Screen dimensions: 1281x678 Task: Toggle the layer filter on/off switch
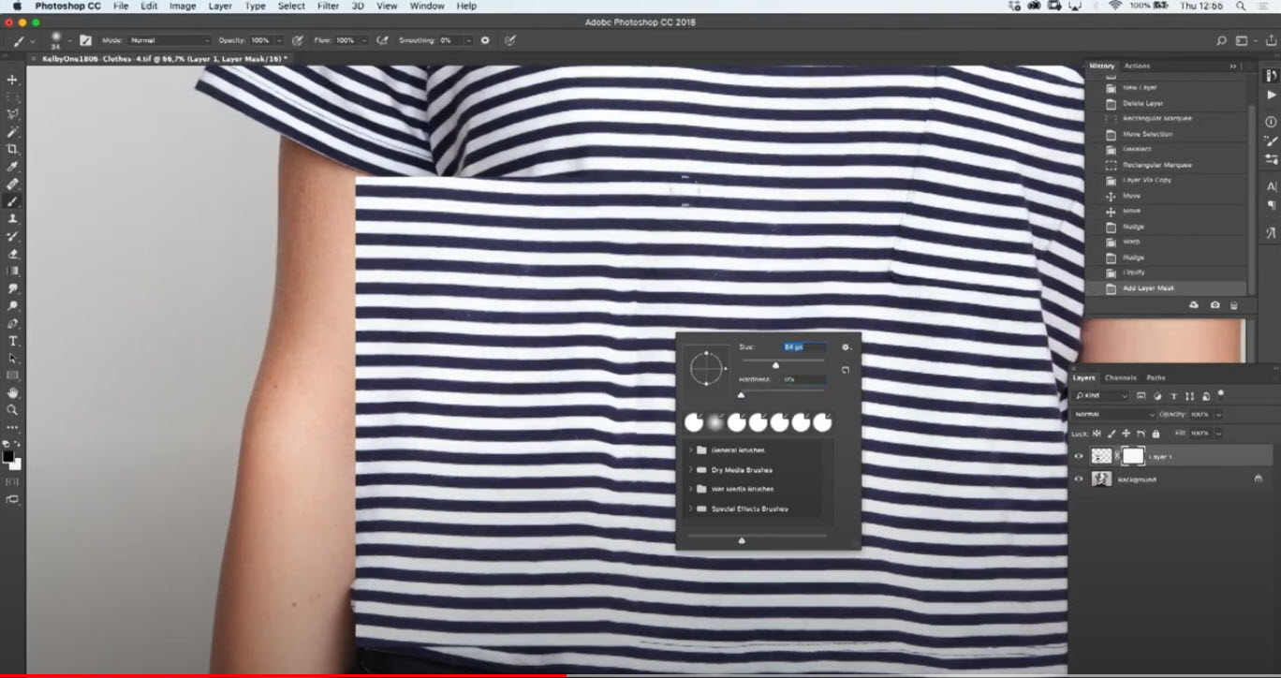pos(1219,396)
